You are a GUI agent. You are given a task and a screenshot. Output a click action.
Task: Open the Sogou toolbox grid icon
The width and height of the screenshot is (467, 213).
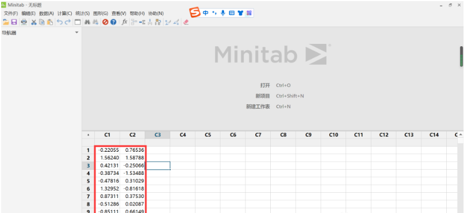tap(249, 13)
